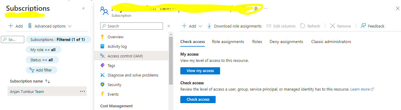Click the Refresh circular arrow icon
This screenshot has width=401, height=110.
point(303,26)
